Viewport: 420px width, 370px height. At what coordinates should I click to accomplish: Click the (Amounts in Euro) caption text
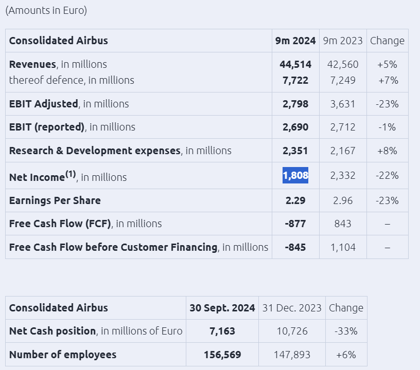tap(46, 10)
